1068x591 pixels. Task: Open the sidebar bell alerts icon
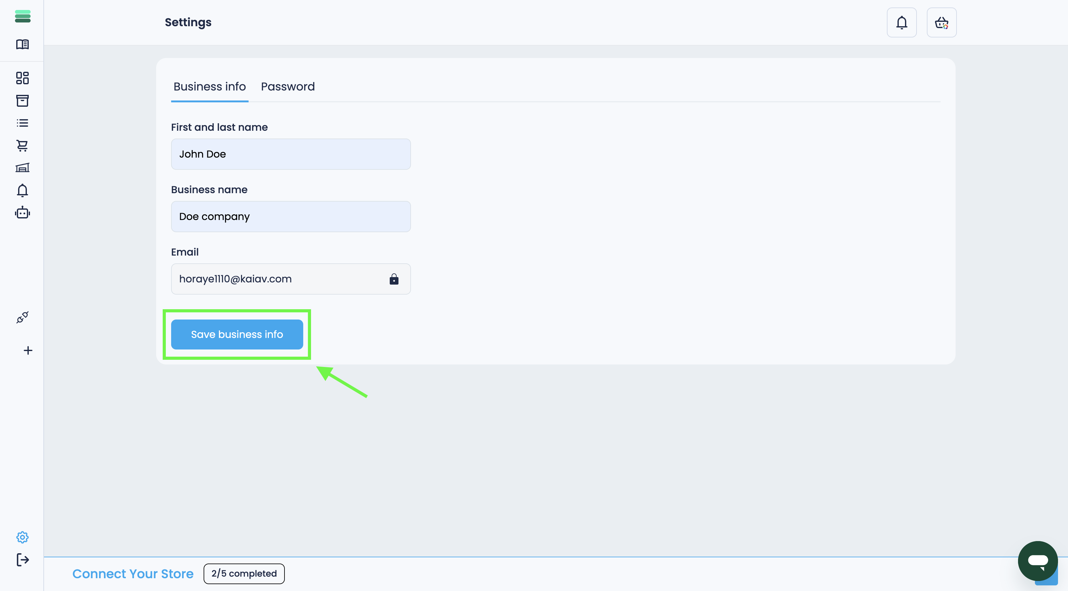22,191
